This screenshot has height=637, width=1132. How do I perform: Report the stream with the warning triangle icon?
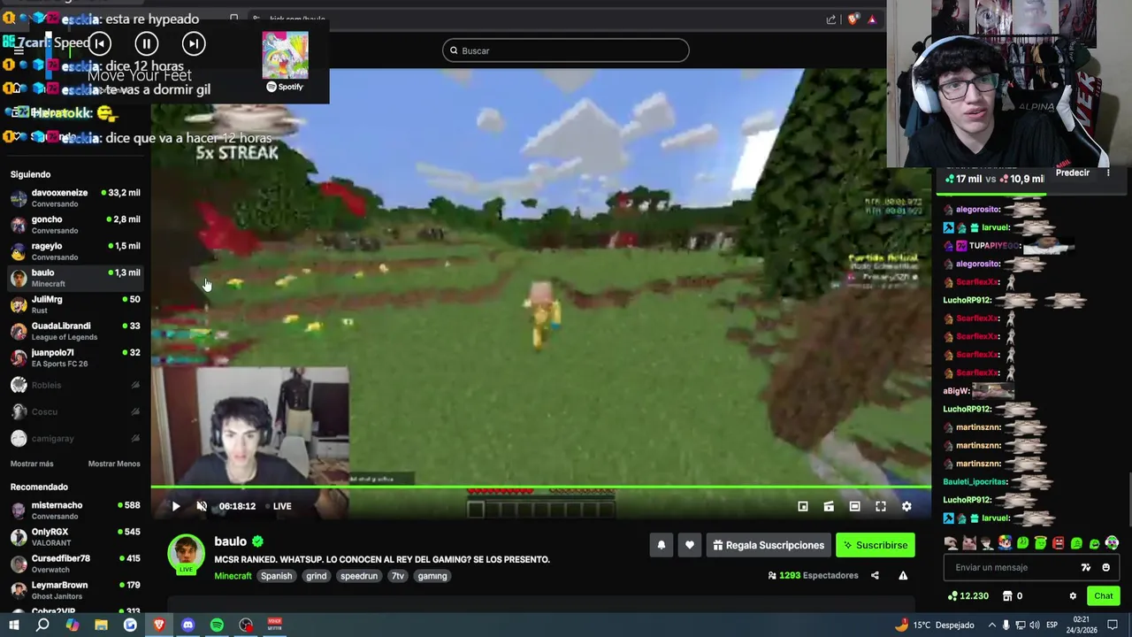(903, 575)
